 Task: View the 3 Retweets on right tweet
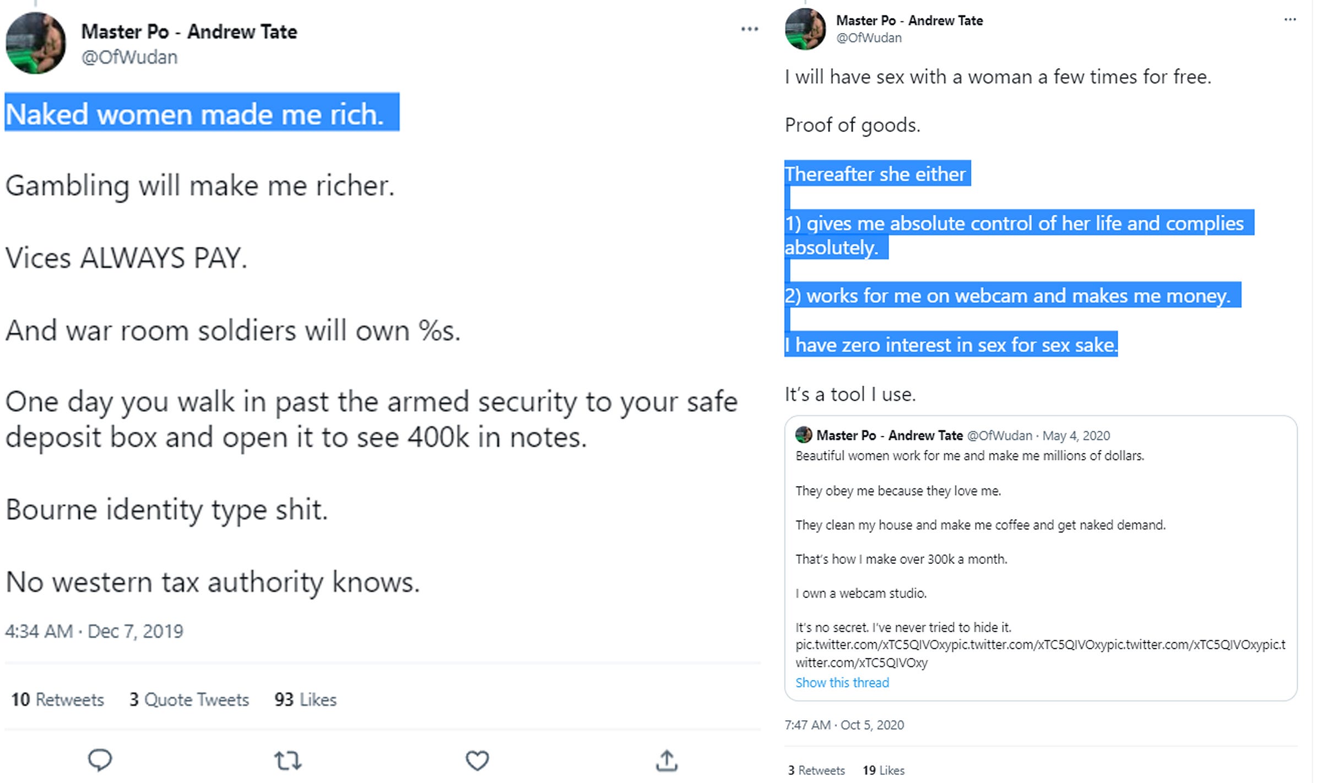[816, 770]
